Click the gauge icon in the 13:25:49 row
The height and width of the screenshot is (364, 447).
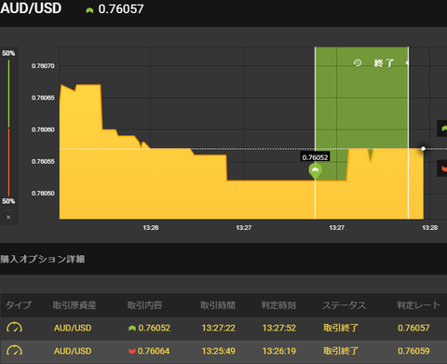click(14, 351)
